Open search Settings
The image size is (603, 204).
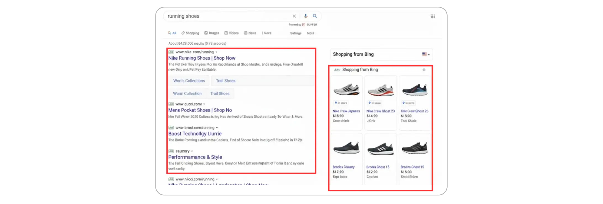click(x=296, y=33)
